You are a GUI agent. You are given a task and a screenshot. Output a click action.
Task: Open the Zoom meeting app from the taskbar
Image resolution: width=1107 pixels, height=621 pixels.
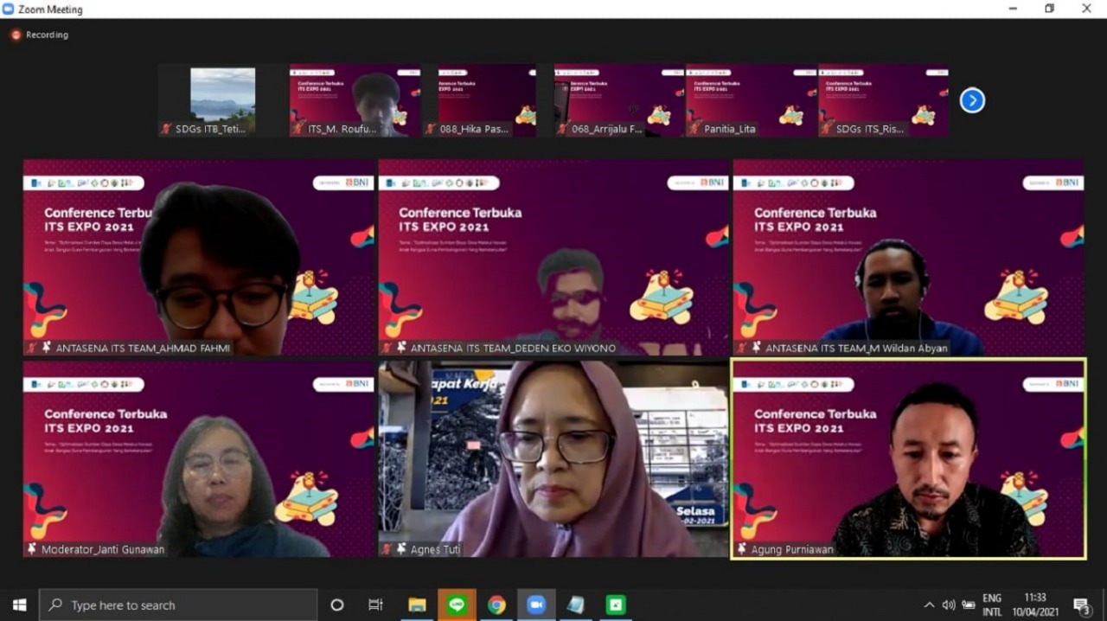[536, 605]
